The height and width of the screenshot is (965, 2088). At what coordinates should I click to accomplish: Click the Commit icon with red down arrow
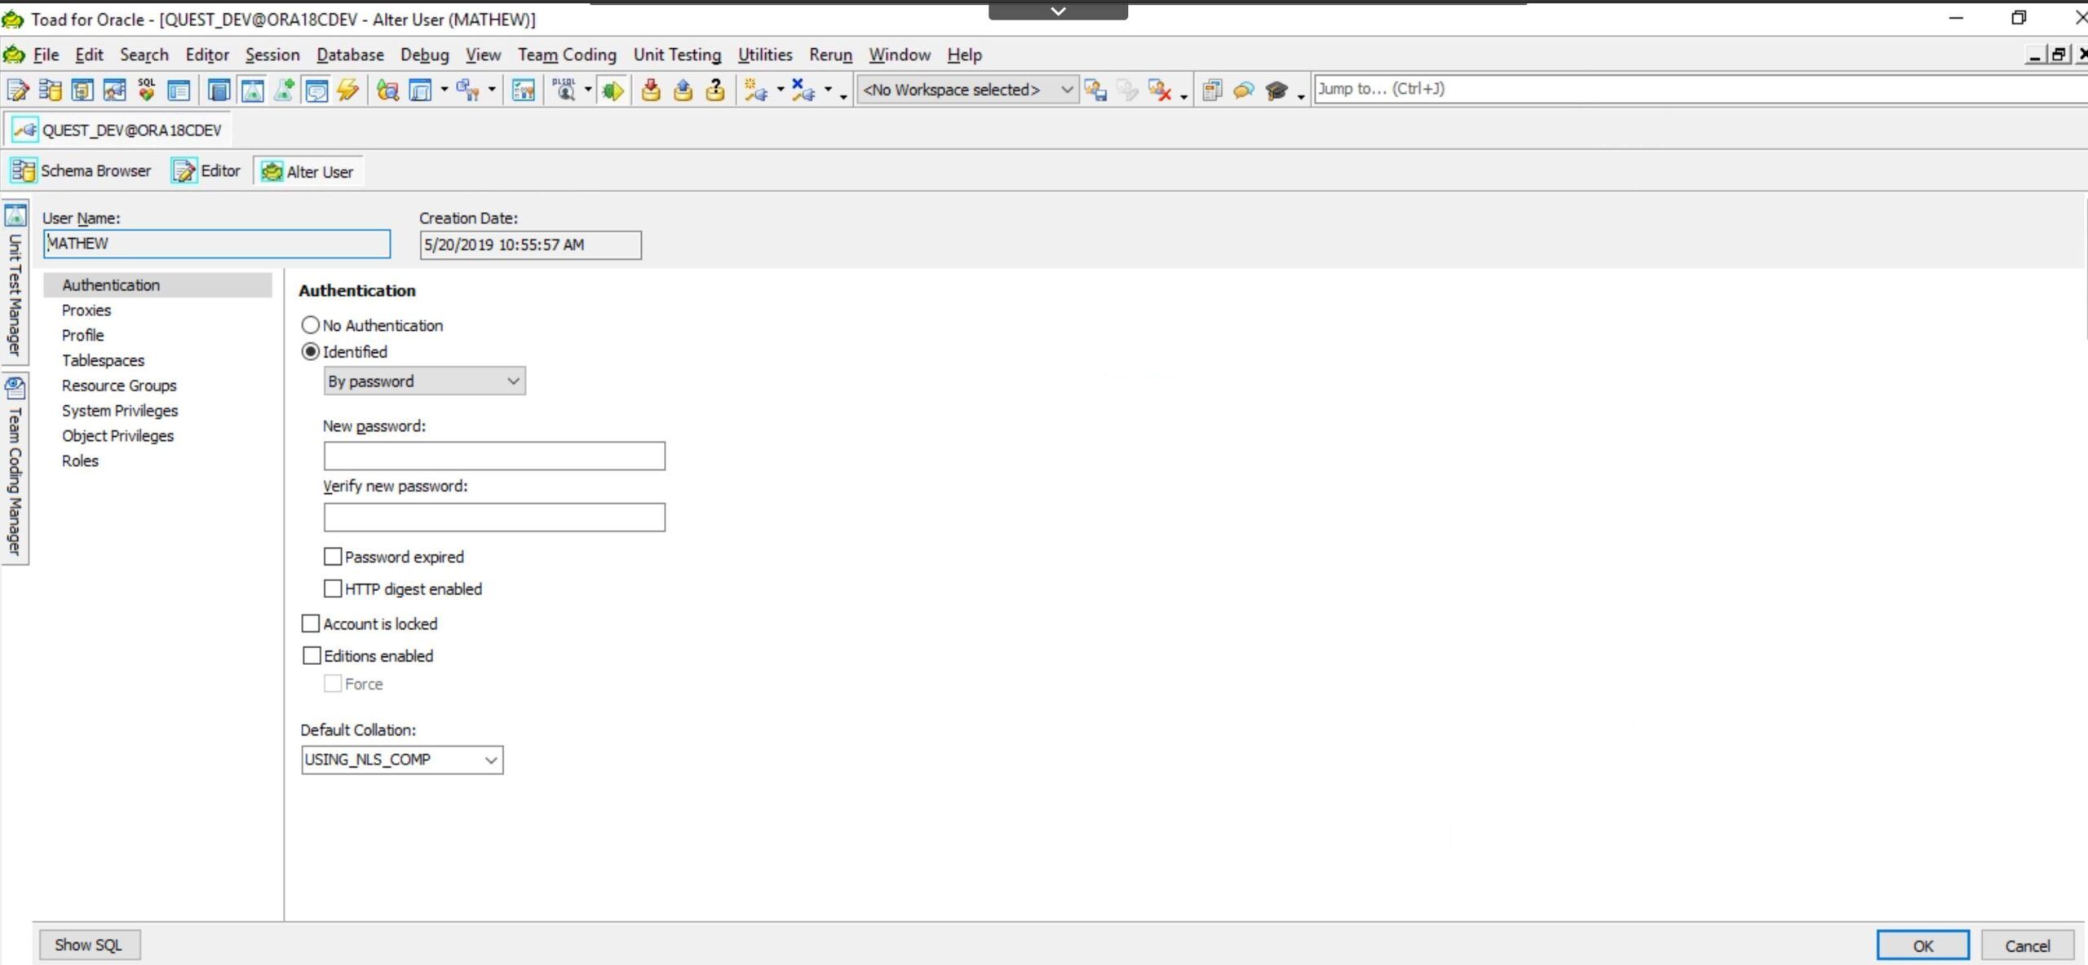651,90
